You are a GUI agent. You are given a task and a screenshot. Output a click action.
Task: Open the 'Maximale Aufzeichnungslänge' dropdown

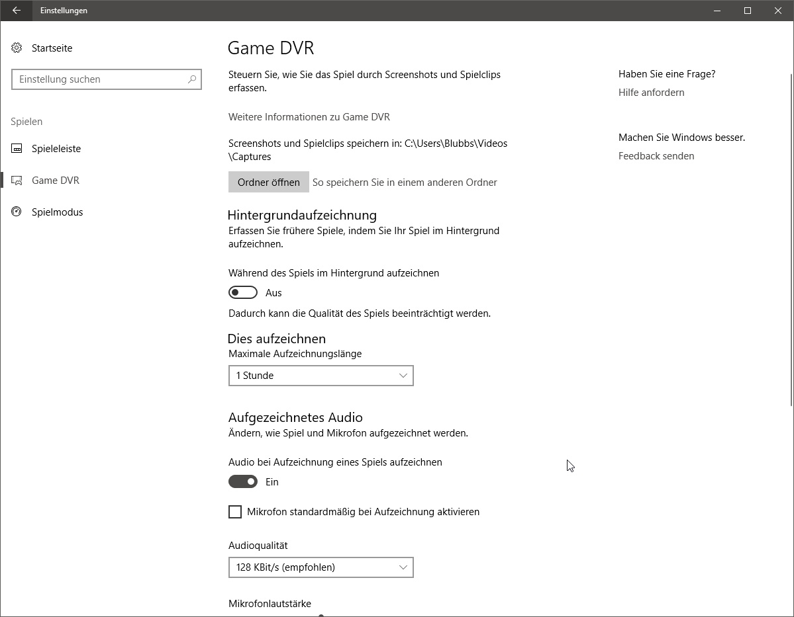click(x=321, y=375)
